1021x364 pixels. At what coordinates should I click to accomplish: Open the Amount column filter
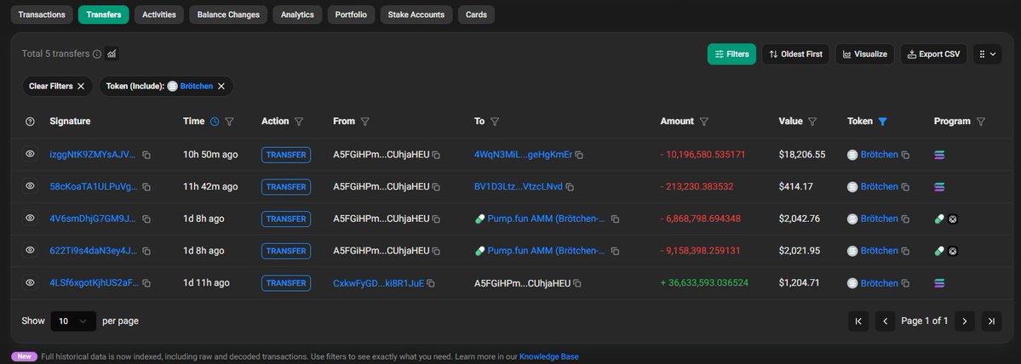(x=704, y=122)
